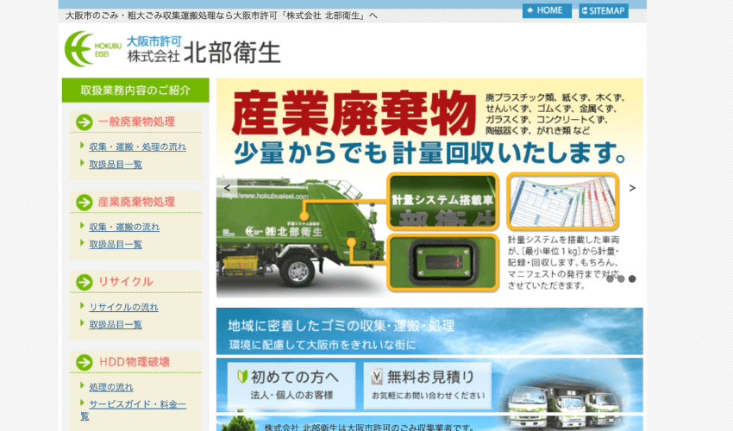Click green arrow icon beside 産業廃棄物処理

[x=85, y=203]
